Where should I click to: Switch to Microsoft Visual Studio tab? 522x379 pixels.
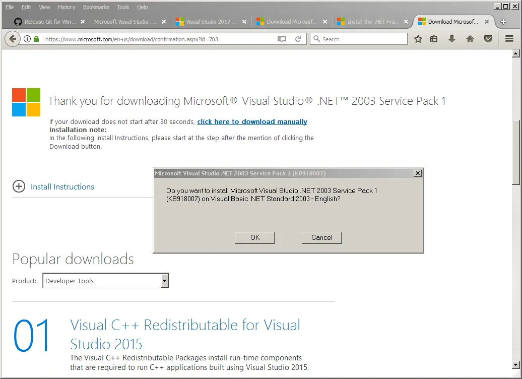[125, 22]
